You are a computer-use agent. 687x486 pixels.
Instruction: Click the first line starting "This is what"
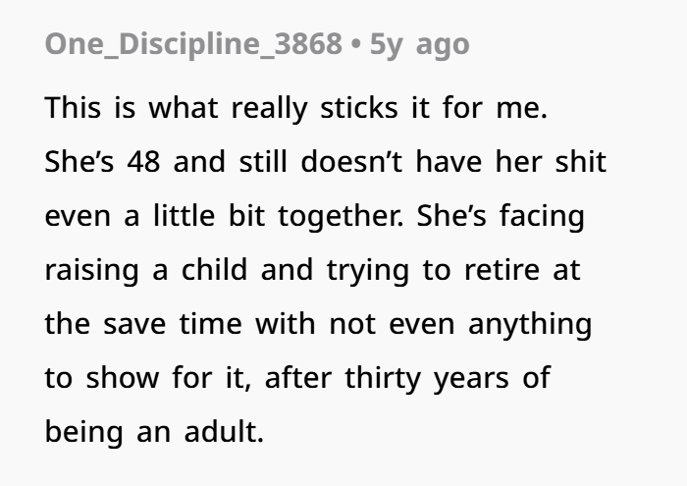pyautogui.click(x=293, y=109)
